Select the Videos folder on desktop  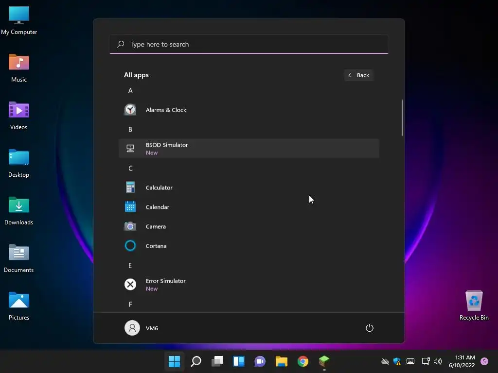pos(19,115)
